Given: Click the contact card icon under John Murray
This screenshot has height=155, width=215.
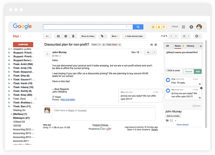Looking at the screenshot, I should [x=167, y=121].
